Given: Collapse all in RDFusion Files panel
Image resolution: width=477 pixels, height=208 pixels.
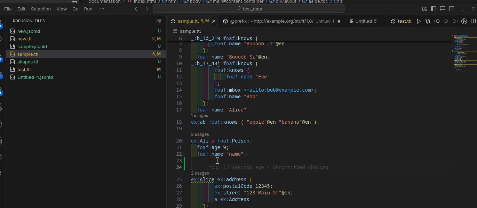Looking at the screenshot, I should (159, 21).
